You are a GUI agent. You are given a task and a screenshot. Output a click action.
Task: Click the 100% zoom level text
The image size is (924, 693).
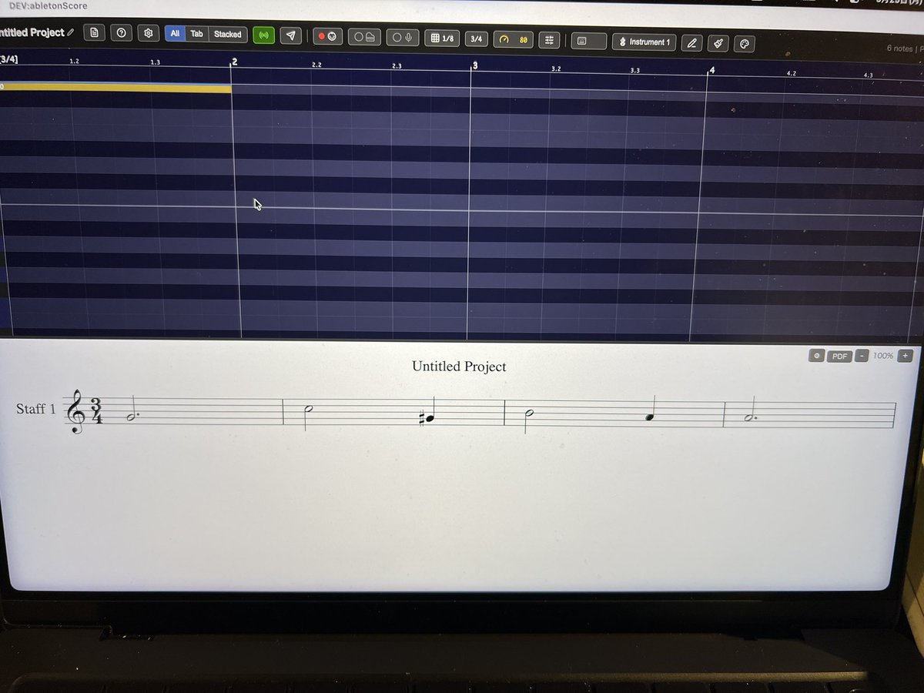[883, 356]
